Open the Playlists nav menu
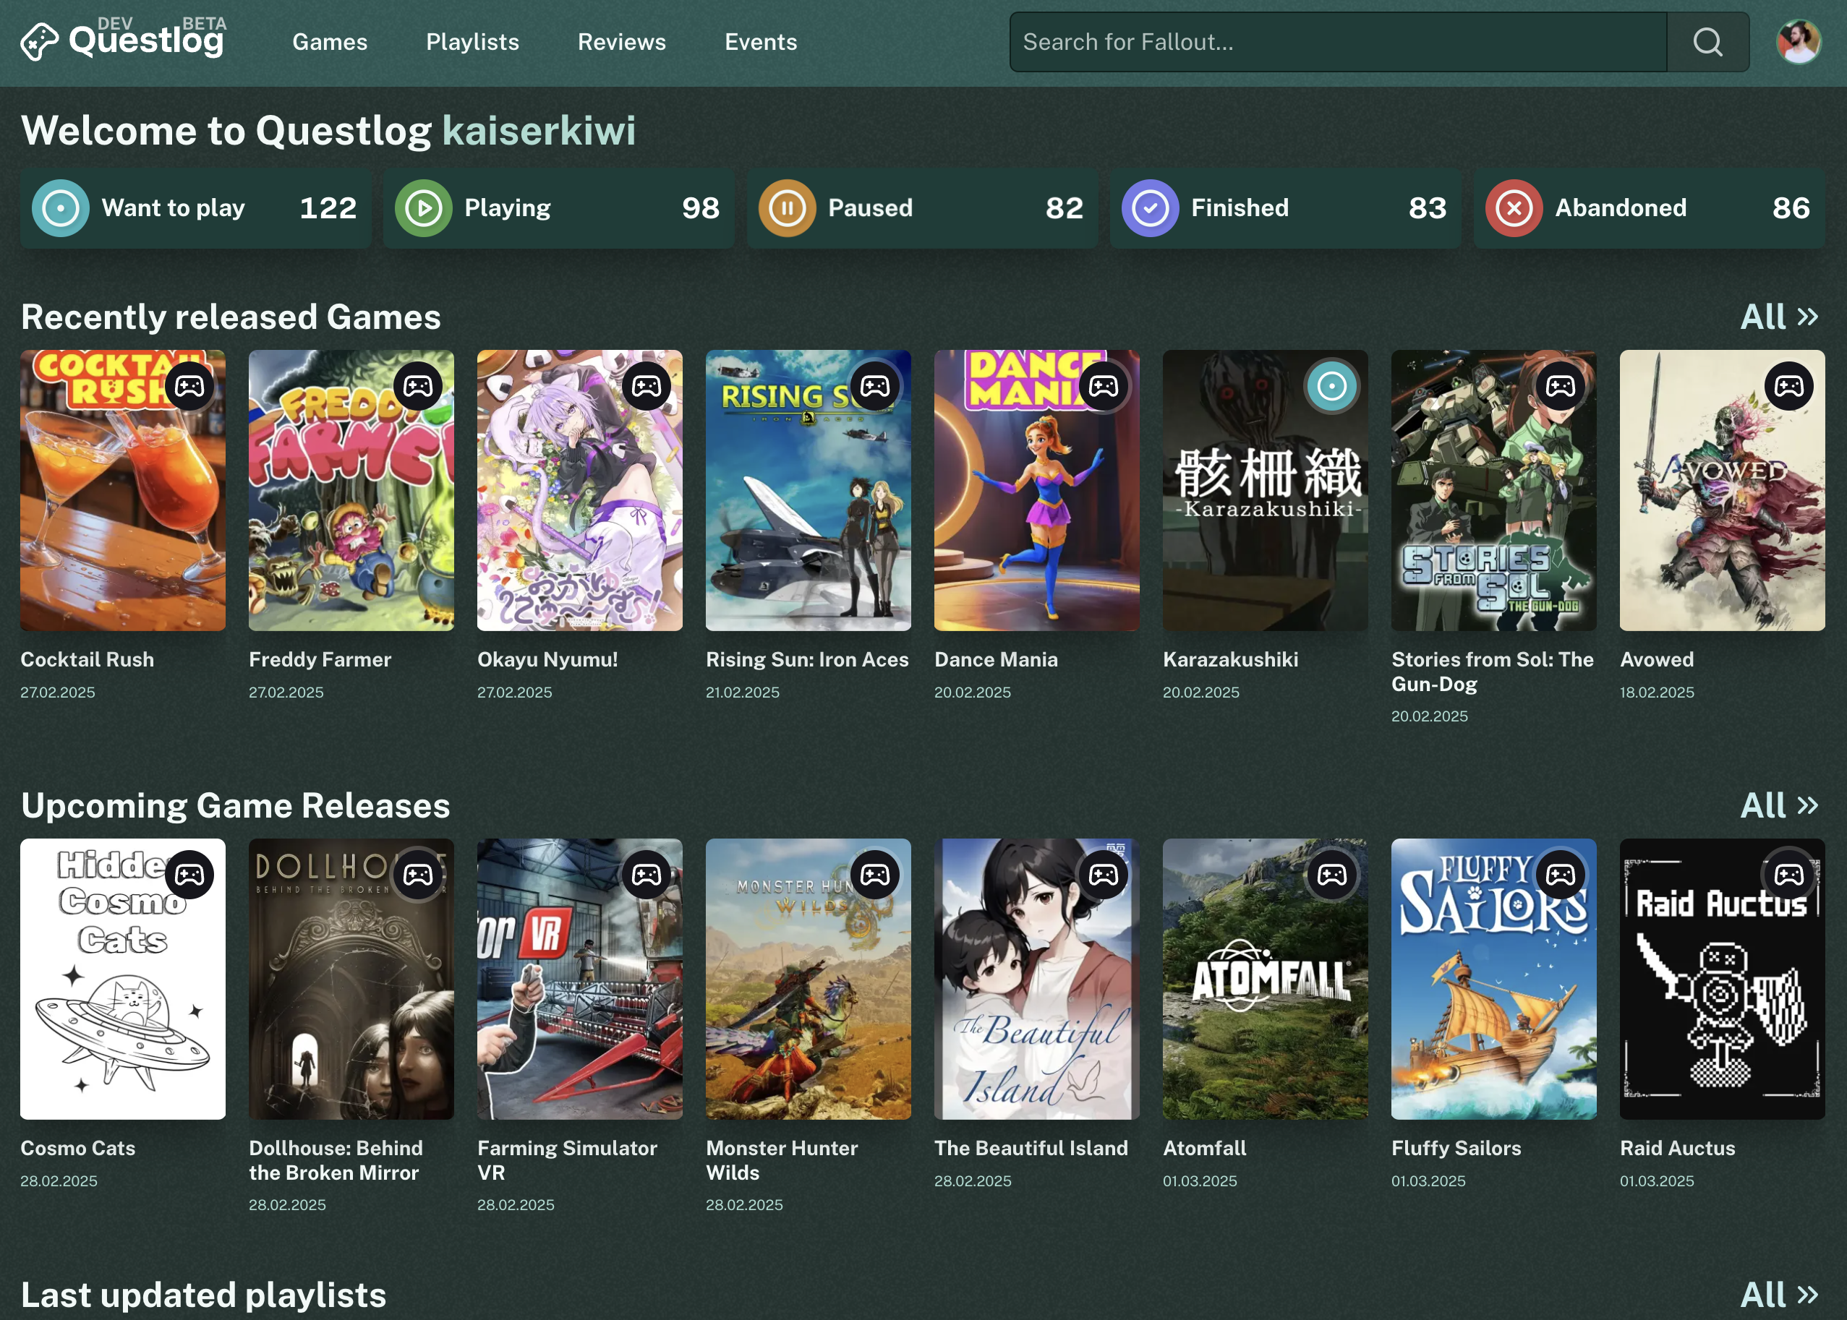The image size is (1847, 1320). pyautogui.click(x=472, y=42)
